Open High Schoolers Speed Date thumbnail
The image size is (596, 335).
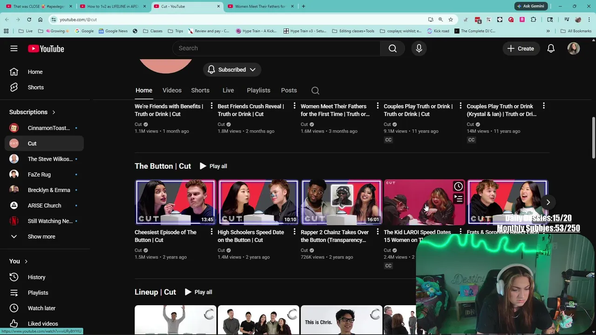258,202
